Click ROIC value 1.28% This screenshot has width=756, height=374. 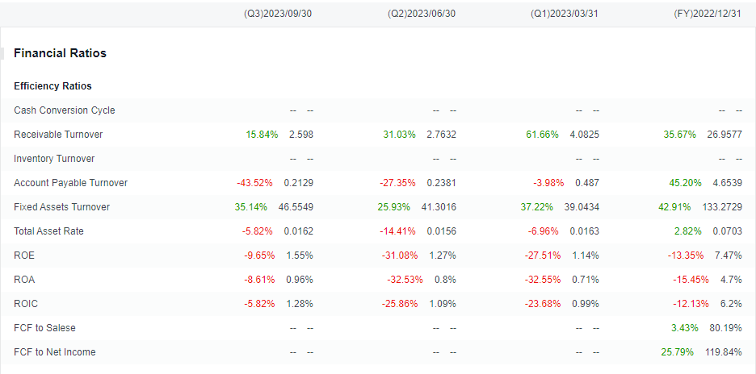click(x=300, y=304)
